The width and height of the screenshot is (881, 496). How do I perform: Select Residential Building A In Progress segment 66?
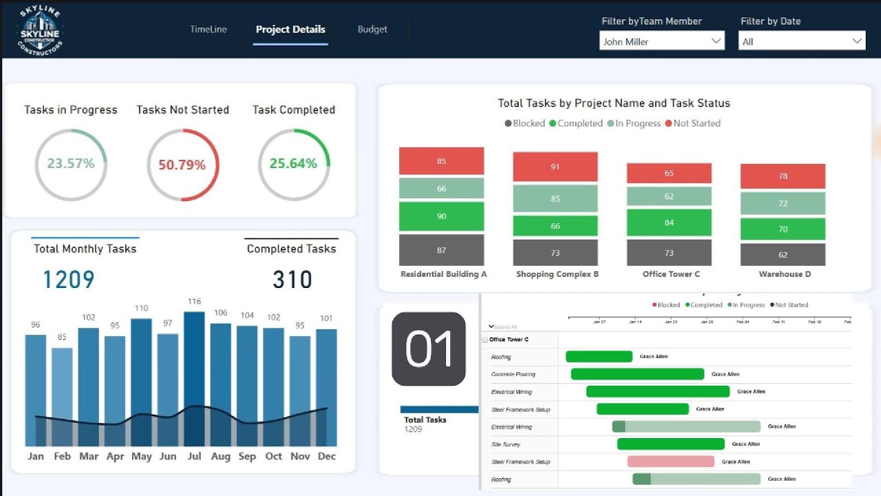(x=441, y=188)
